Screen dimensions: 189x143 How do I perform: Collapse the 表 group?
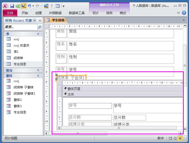click(x=38, y=34)
